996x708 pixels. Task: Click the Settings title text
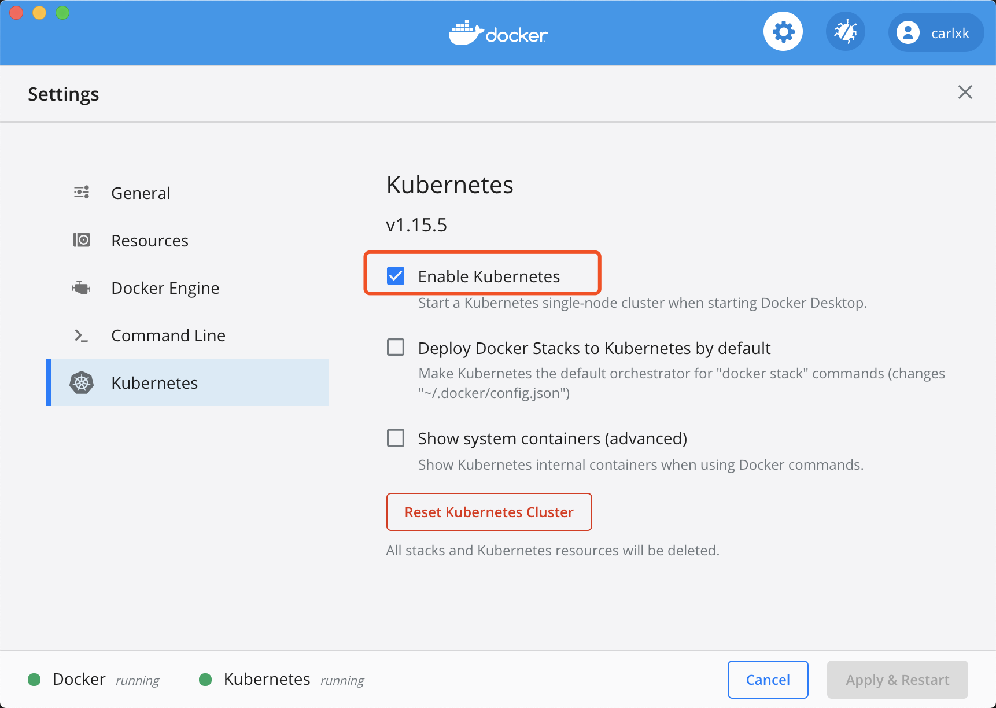pyautogui.click(x=64, y=94)
